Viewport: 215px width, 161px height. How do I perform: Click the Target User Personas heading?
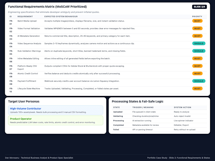24,101
